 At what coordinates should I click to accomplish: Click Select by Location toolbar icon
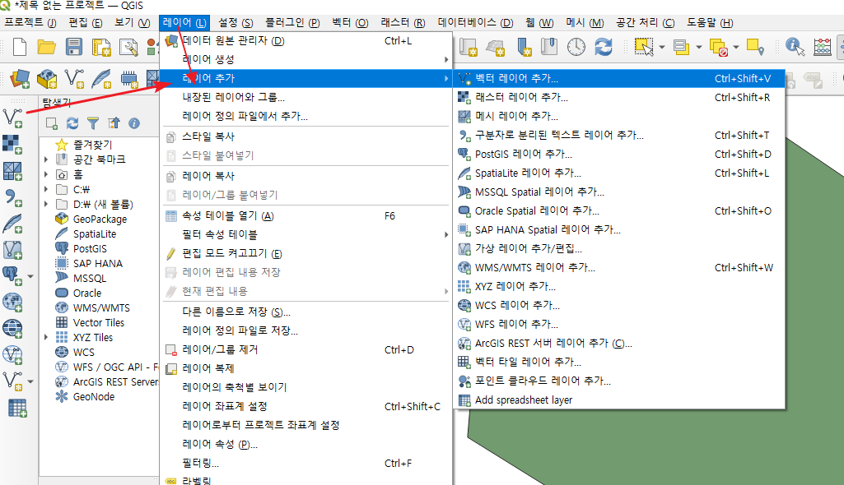754,47
